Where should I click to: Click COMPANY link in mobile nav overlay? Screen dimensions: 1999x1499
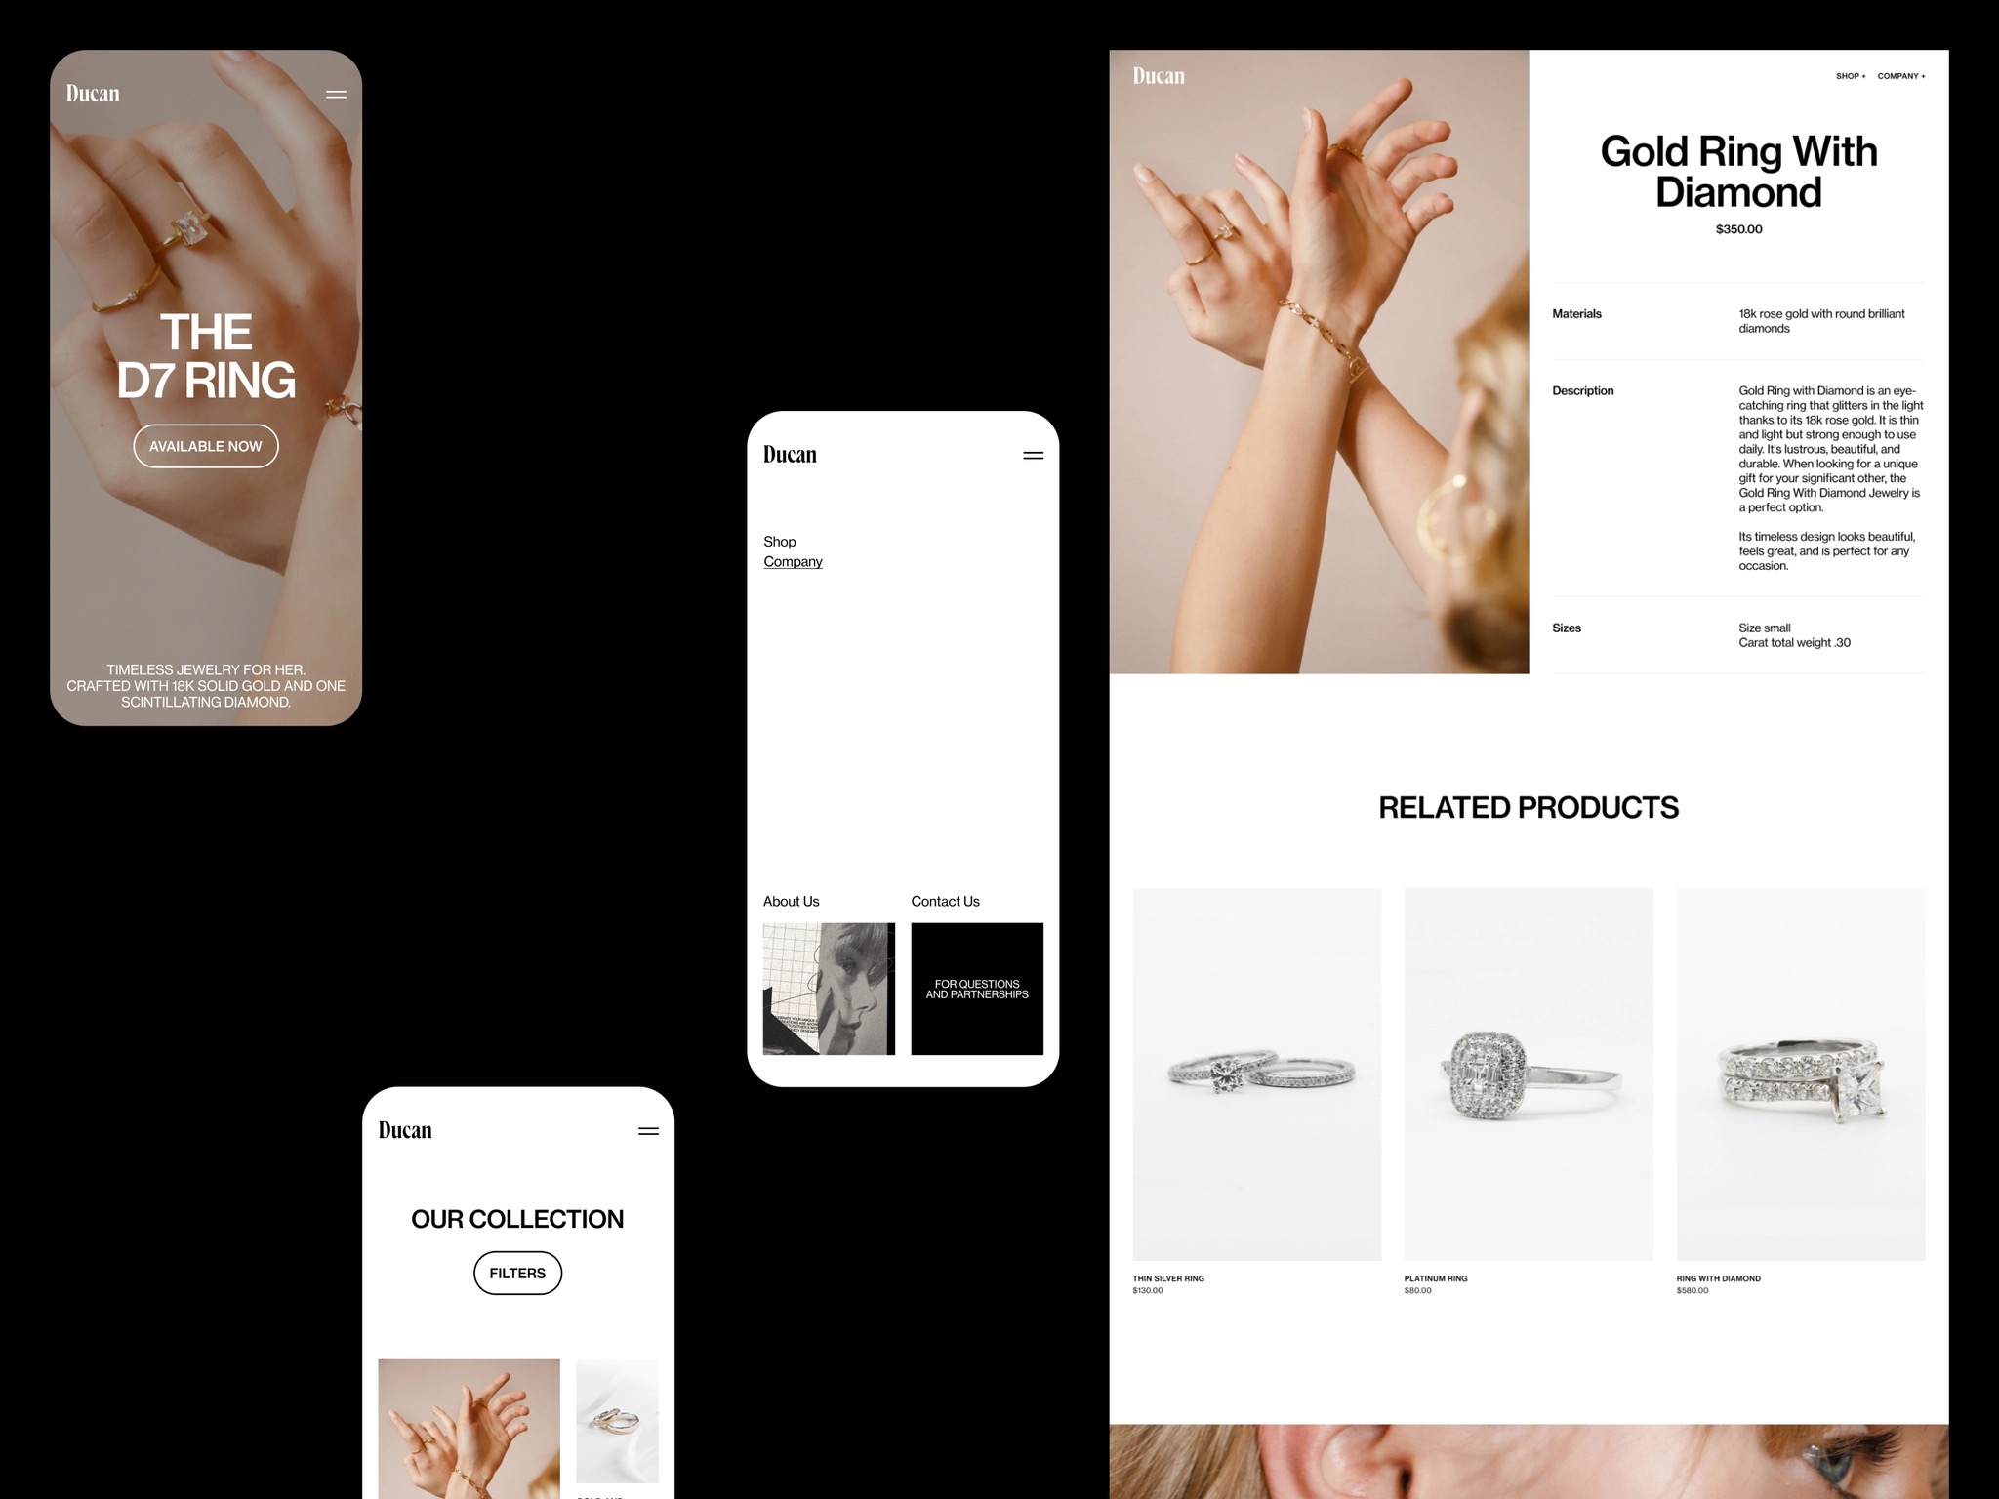point(792,562)
